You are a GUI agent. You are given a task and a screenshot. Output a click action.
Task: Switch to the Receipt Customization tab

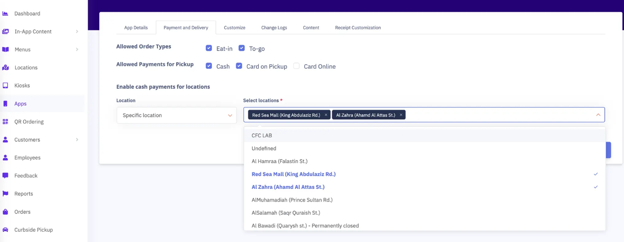click(x=358, y=28)
